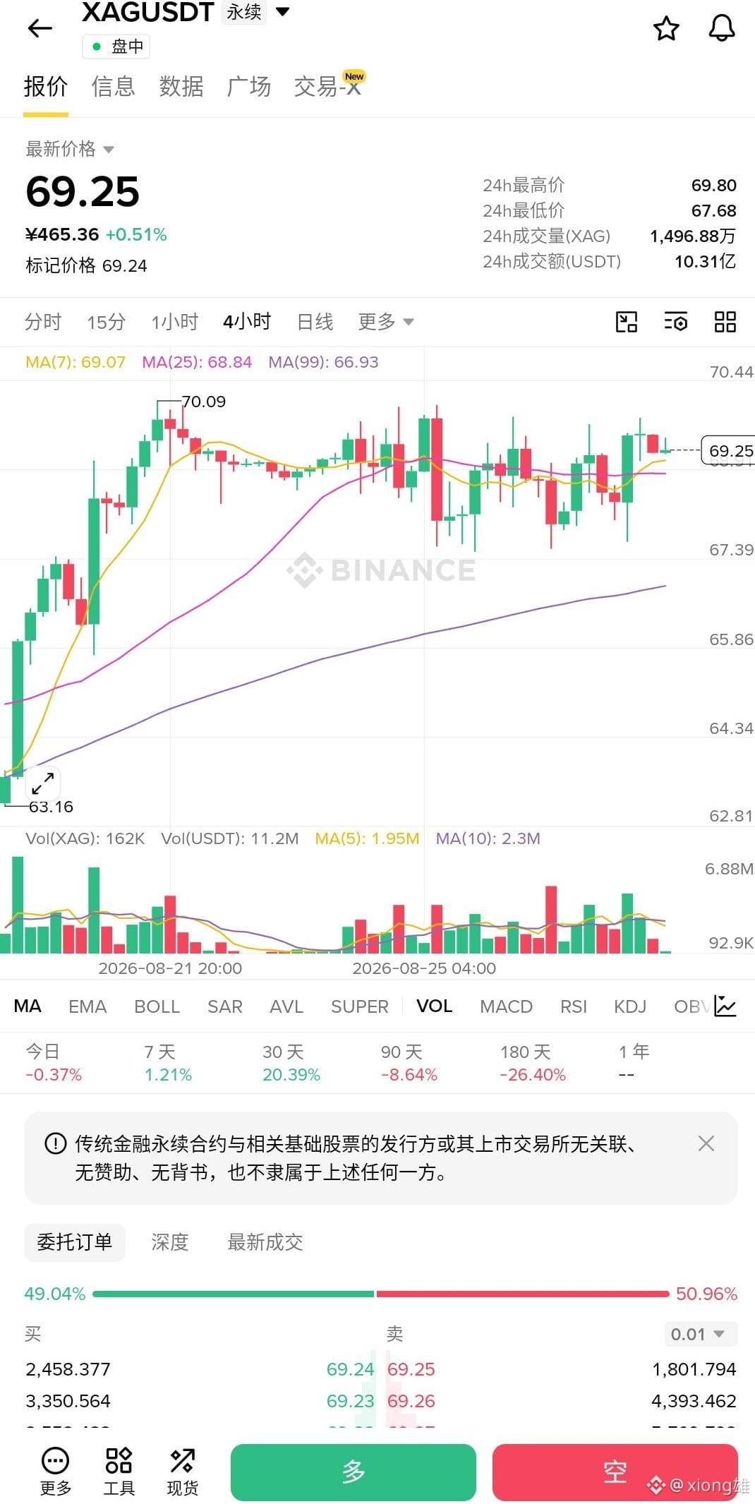755x1504 pixels.
Task: Open XAGUSDT pair selector dropdown arrow
Action: pos(282,11)
